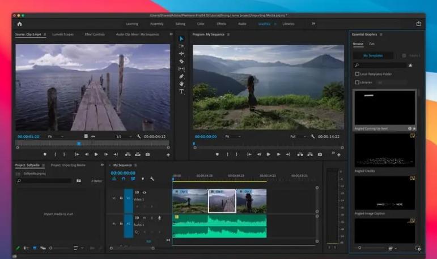Open Program Monitor Full resolution dropdown

point(297,137)
